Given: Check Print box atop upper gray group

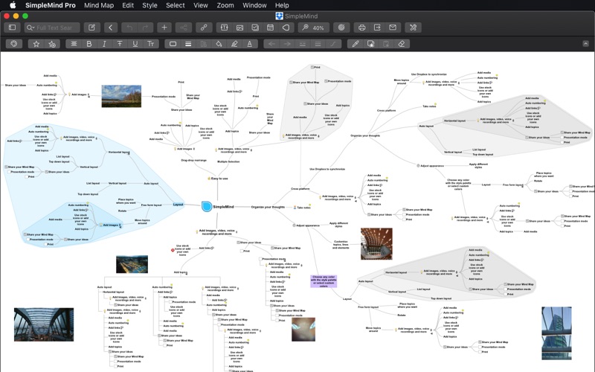Looking at the screenshot, I should click(x=312, y=67).
